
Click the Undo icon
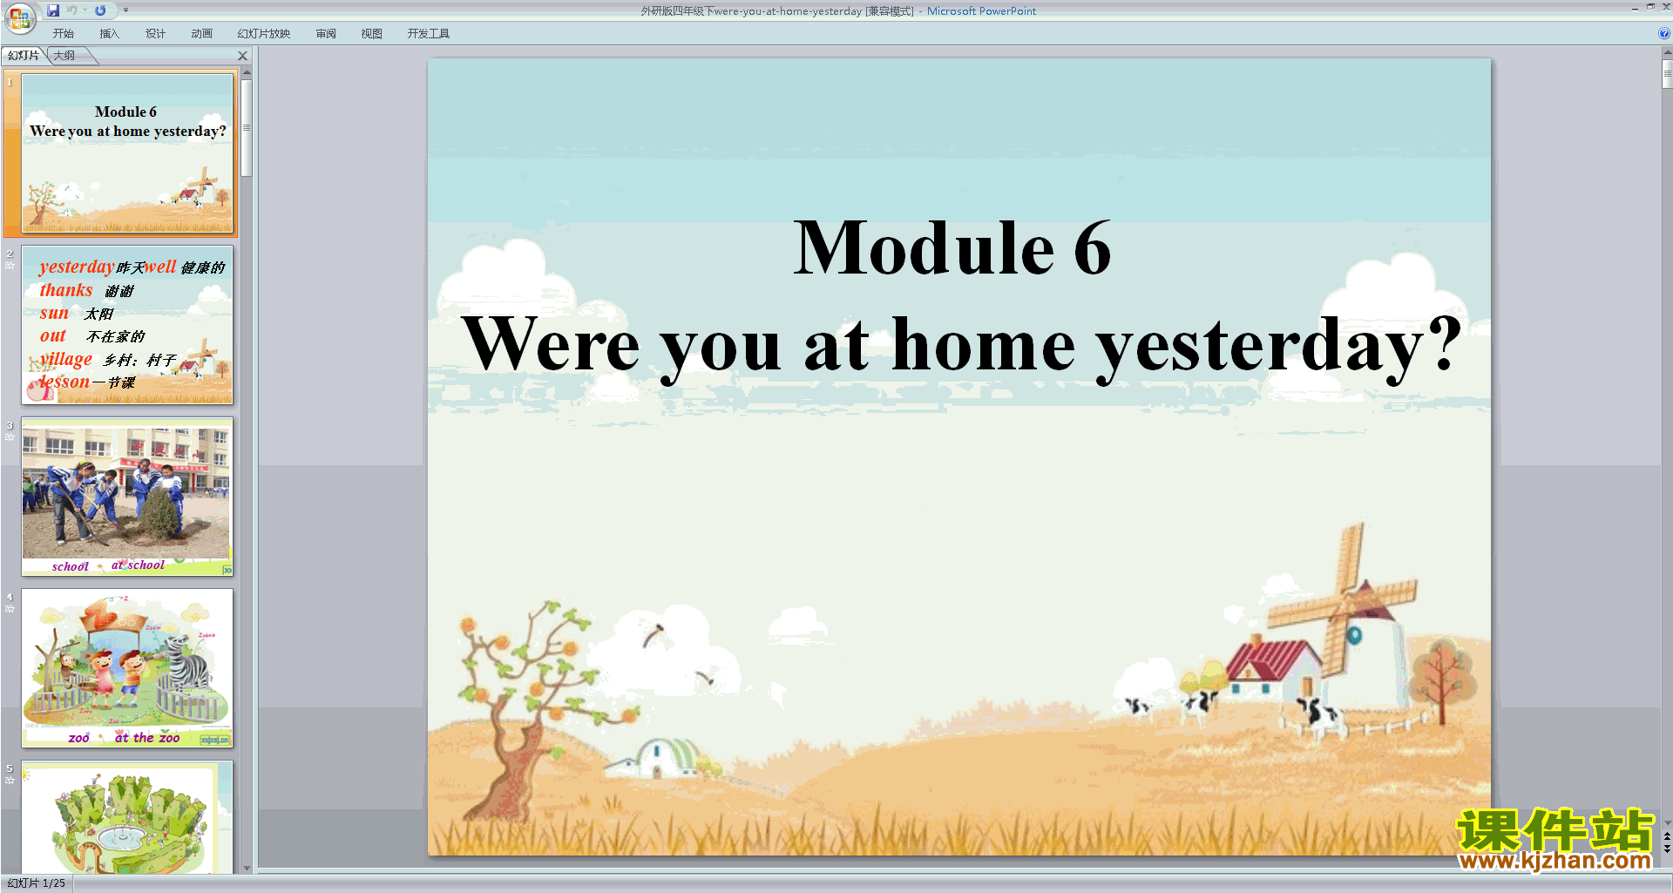pos(72,10)
